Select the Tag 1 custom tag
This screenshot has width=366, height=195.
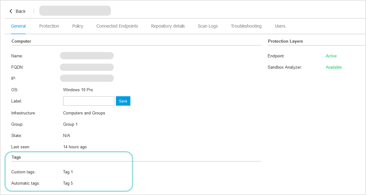pos(68,172)
